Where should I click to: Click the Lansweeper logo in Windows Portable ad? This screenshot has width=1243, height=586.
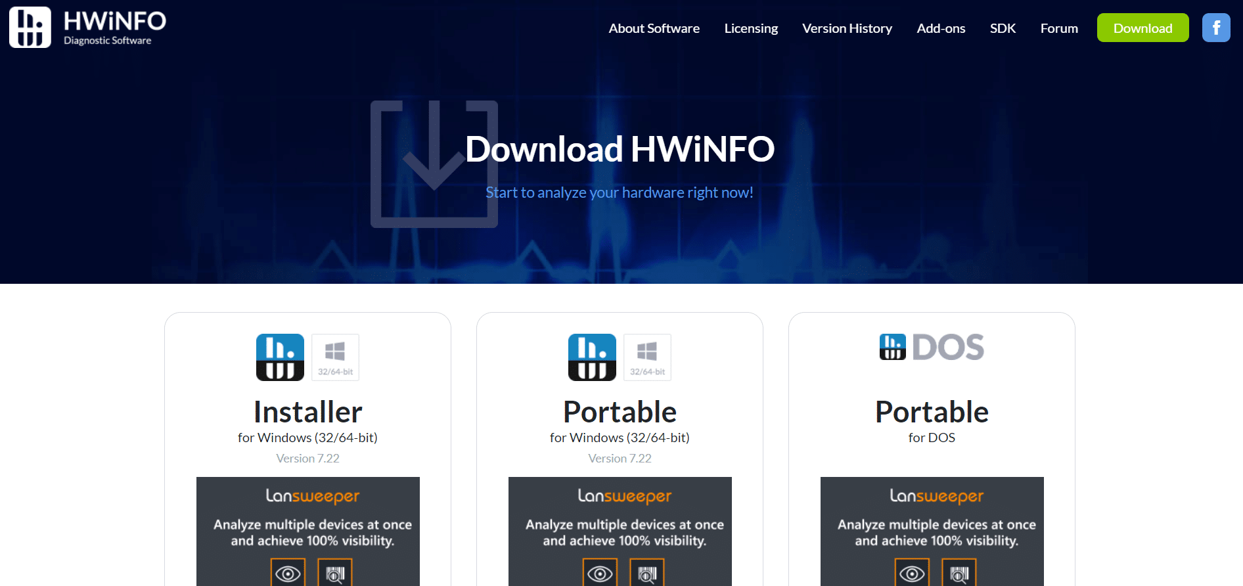pos(625,496)
